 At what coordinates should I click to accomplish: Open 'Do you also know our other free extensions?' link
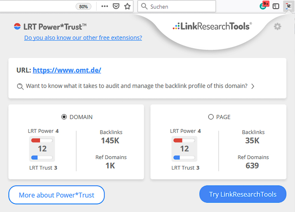click(x=83, y=38)
